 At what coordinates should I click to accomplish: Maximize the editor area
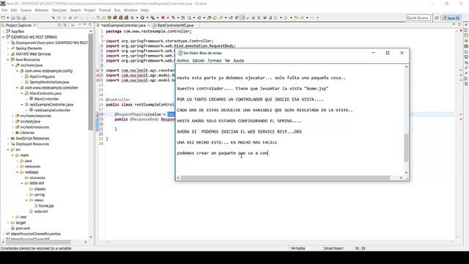point(459,25)
